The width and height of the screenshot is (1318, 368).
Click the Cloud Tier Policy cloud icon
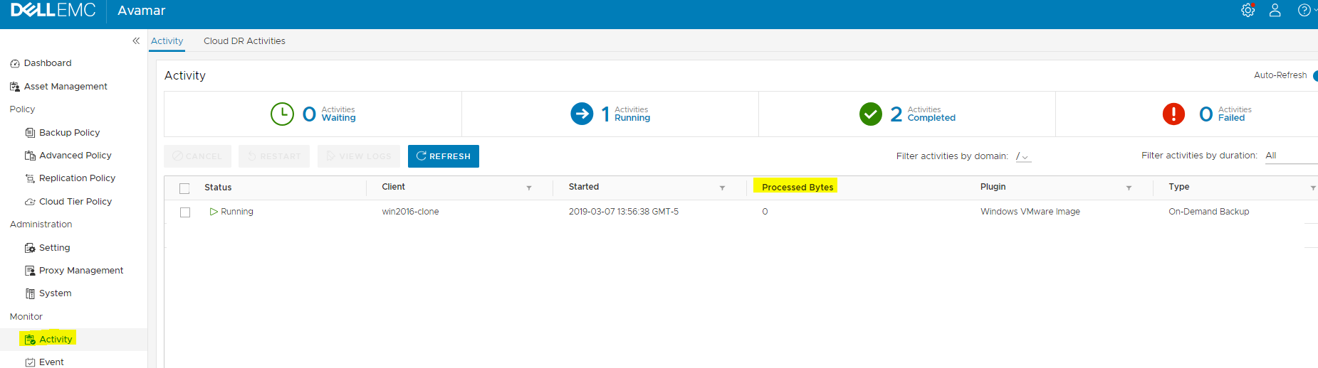point(30,202)
